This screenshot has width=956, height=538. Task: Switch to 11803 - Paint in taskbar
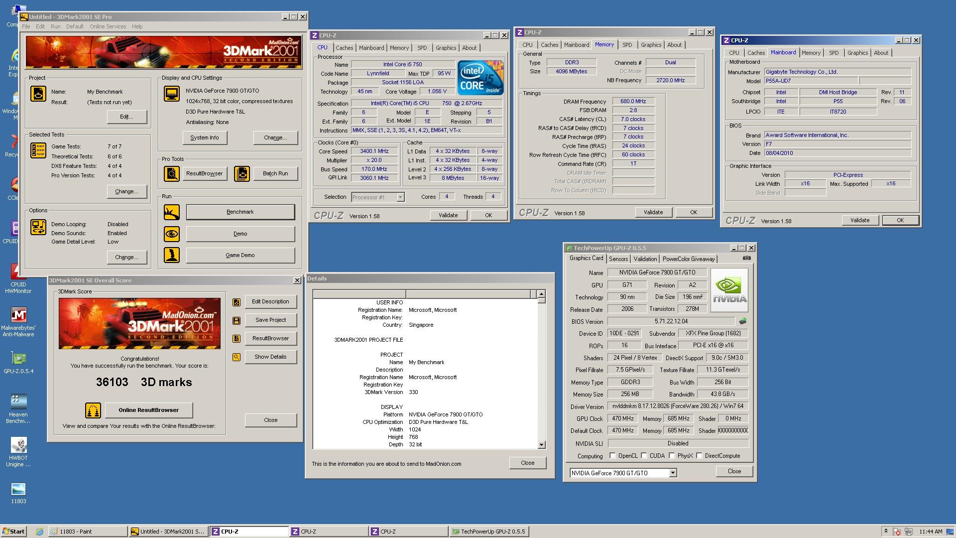coord(87,532)
